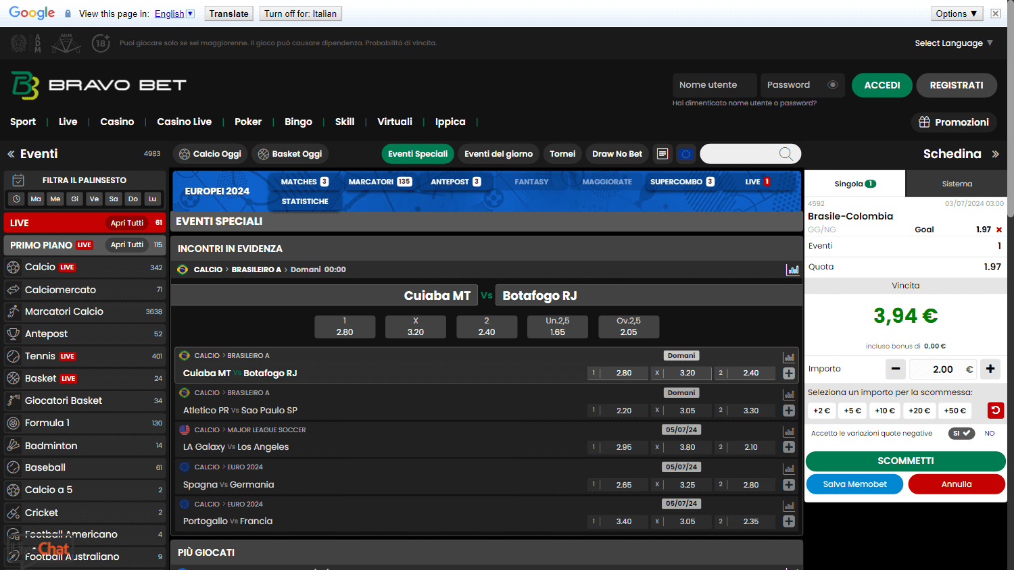The width and height of the screenshot is (1014, 570).
Task: Click the clock icon in day filter
Action: (17, 199)
